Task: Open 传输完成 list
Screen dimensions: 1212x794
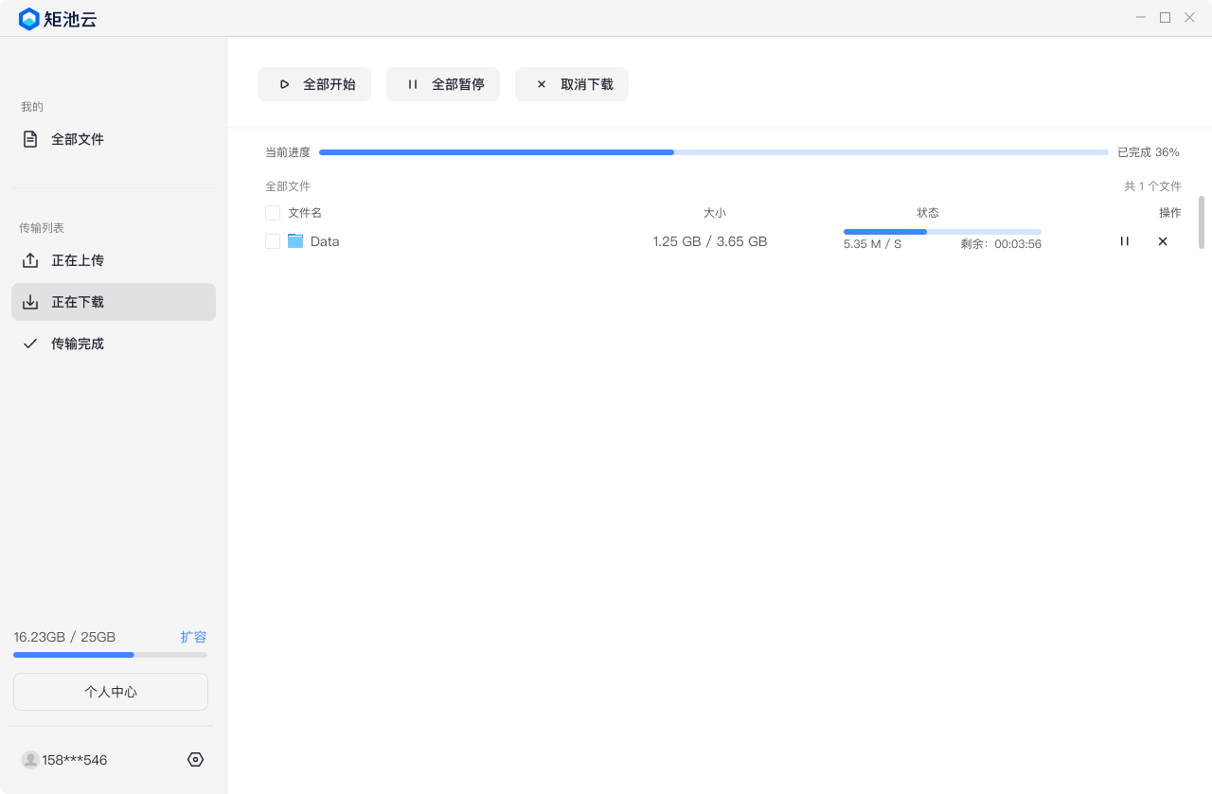Action: click(114, 344)
